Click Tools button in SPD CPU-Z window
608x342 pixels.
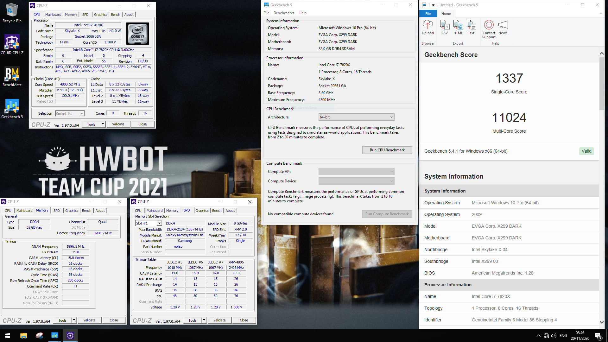193,320
